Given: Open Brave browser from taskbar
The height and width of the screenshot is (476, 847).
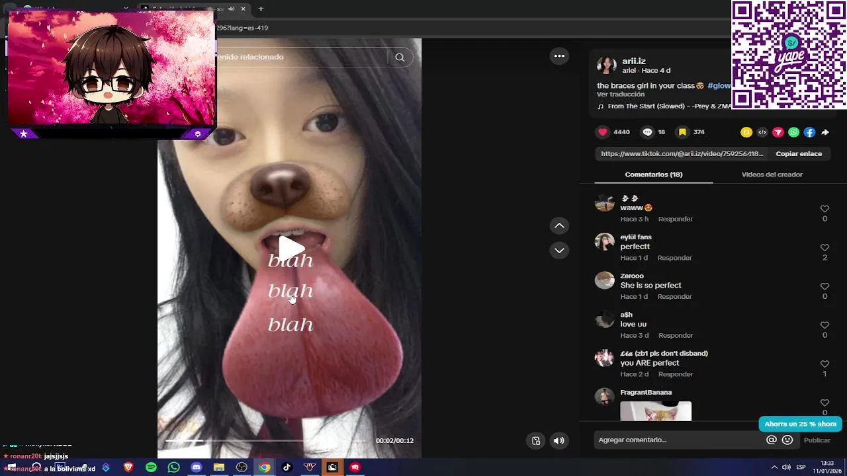Looking at the screenshot, I should pyautogui.click(x=128, y=467).
